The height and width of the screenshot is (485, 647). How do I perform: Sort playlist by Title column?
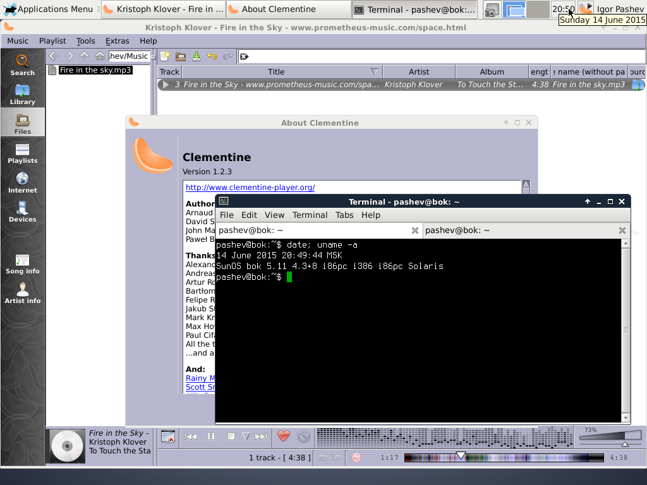282,72
